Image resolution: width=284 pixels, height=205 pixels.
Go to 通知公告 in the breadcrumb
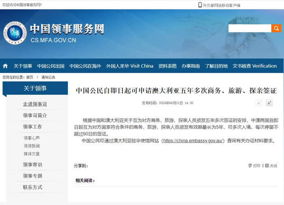click(x=48, y=77)
